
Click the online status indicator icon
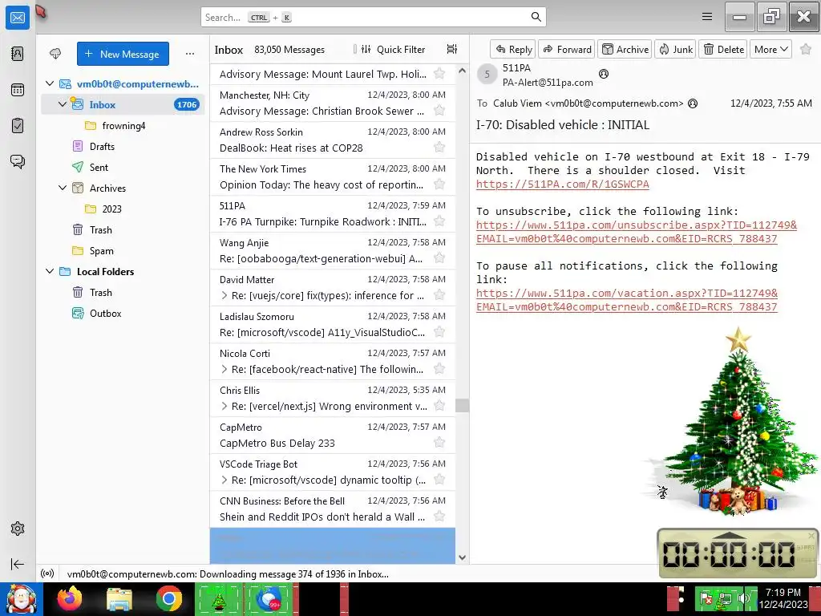coord(47,573)
